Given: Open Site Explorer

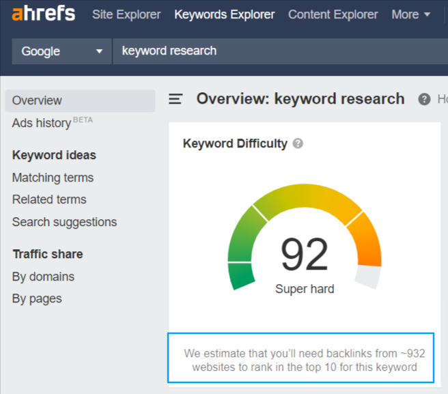Looking at the screenshot, I should click(x=126, y=14).
